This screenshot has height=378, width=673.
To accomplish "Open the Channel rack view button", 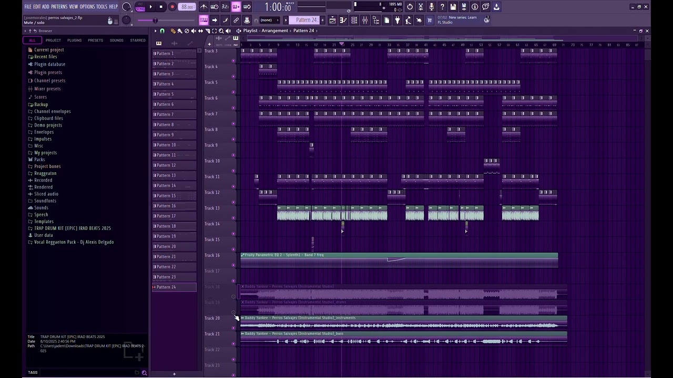I will [354, 20].
